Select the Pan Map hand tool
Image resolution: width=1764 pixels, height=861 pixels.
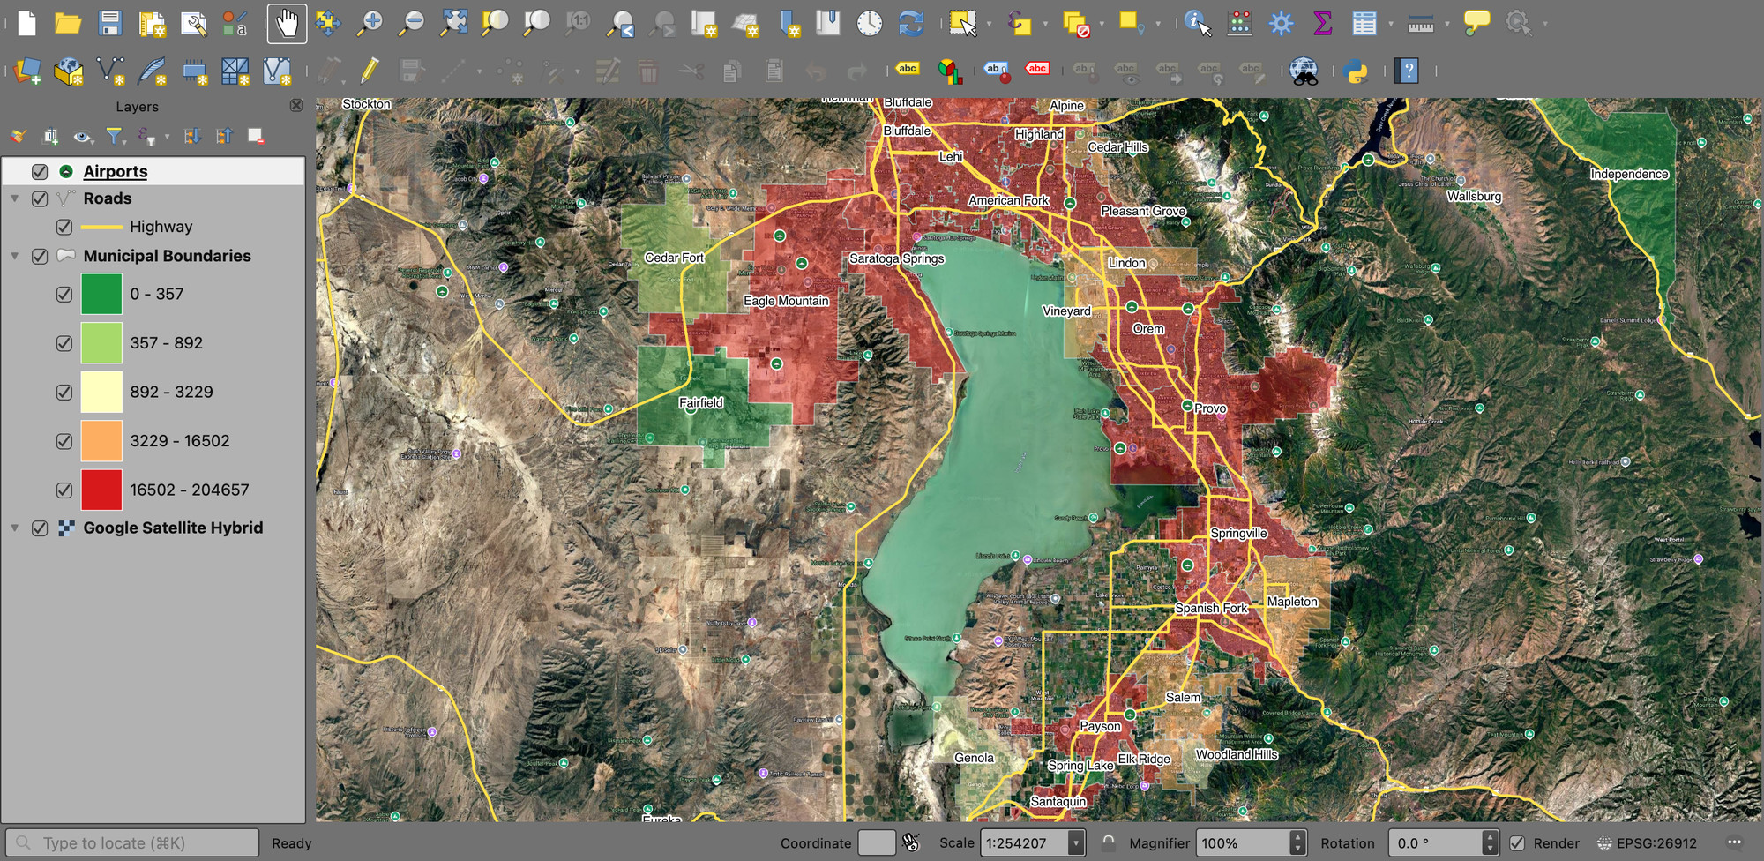pos(287,23)
